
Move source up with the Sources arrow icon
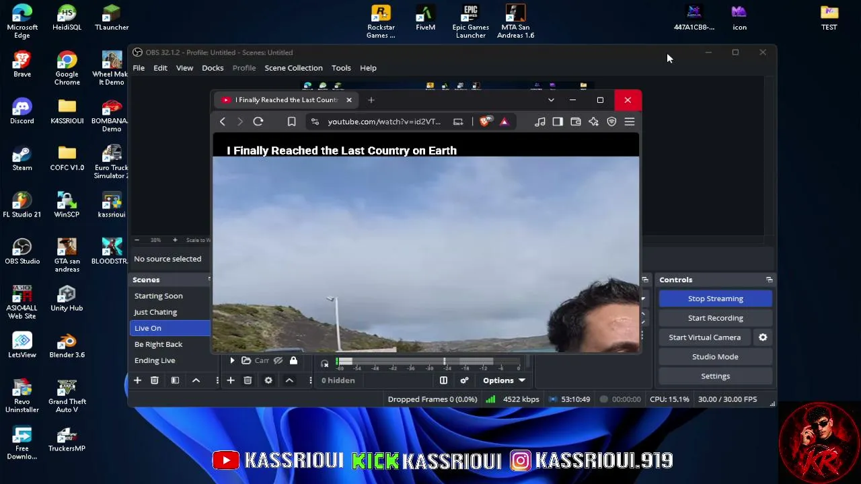289,380
